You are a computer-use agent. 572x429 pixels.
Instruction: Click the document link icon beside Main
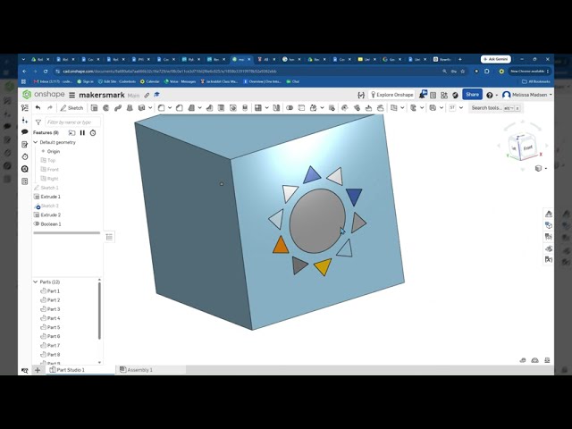click(x=147, y=95)
